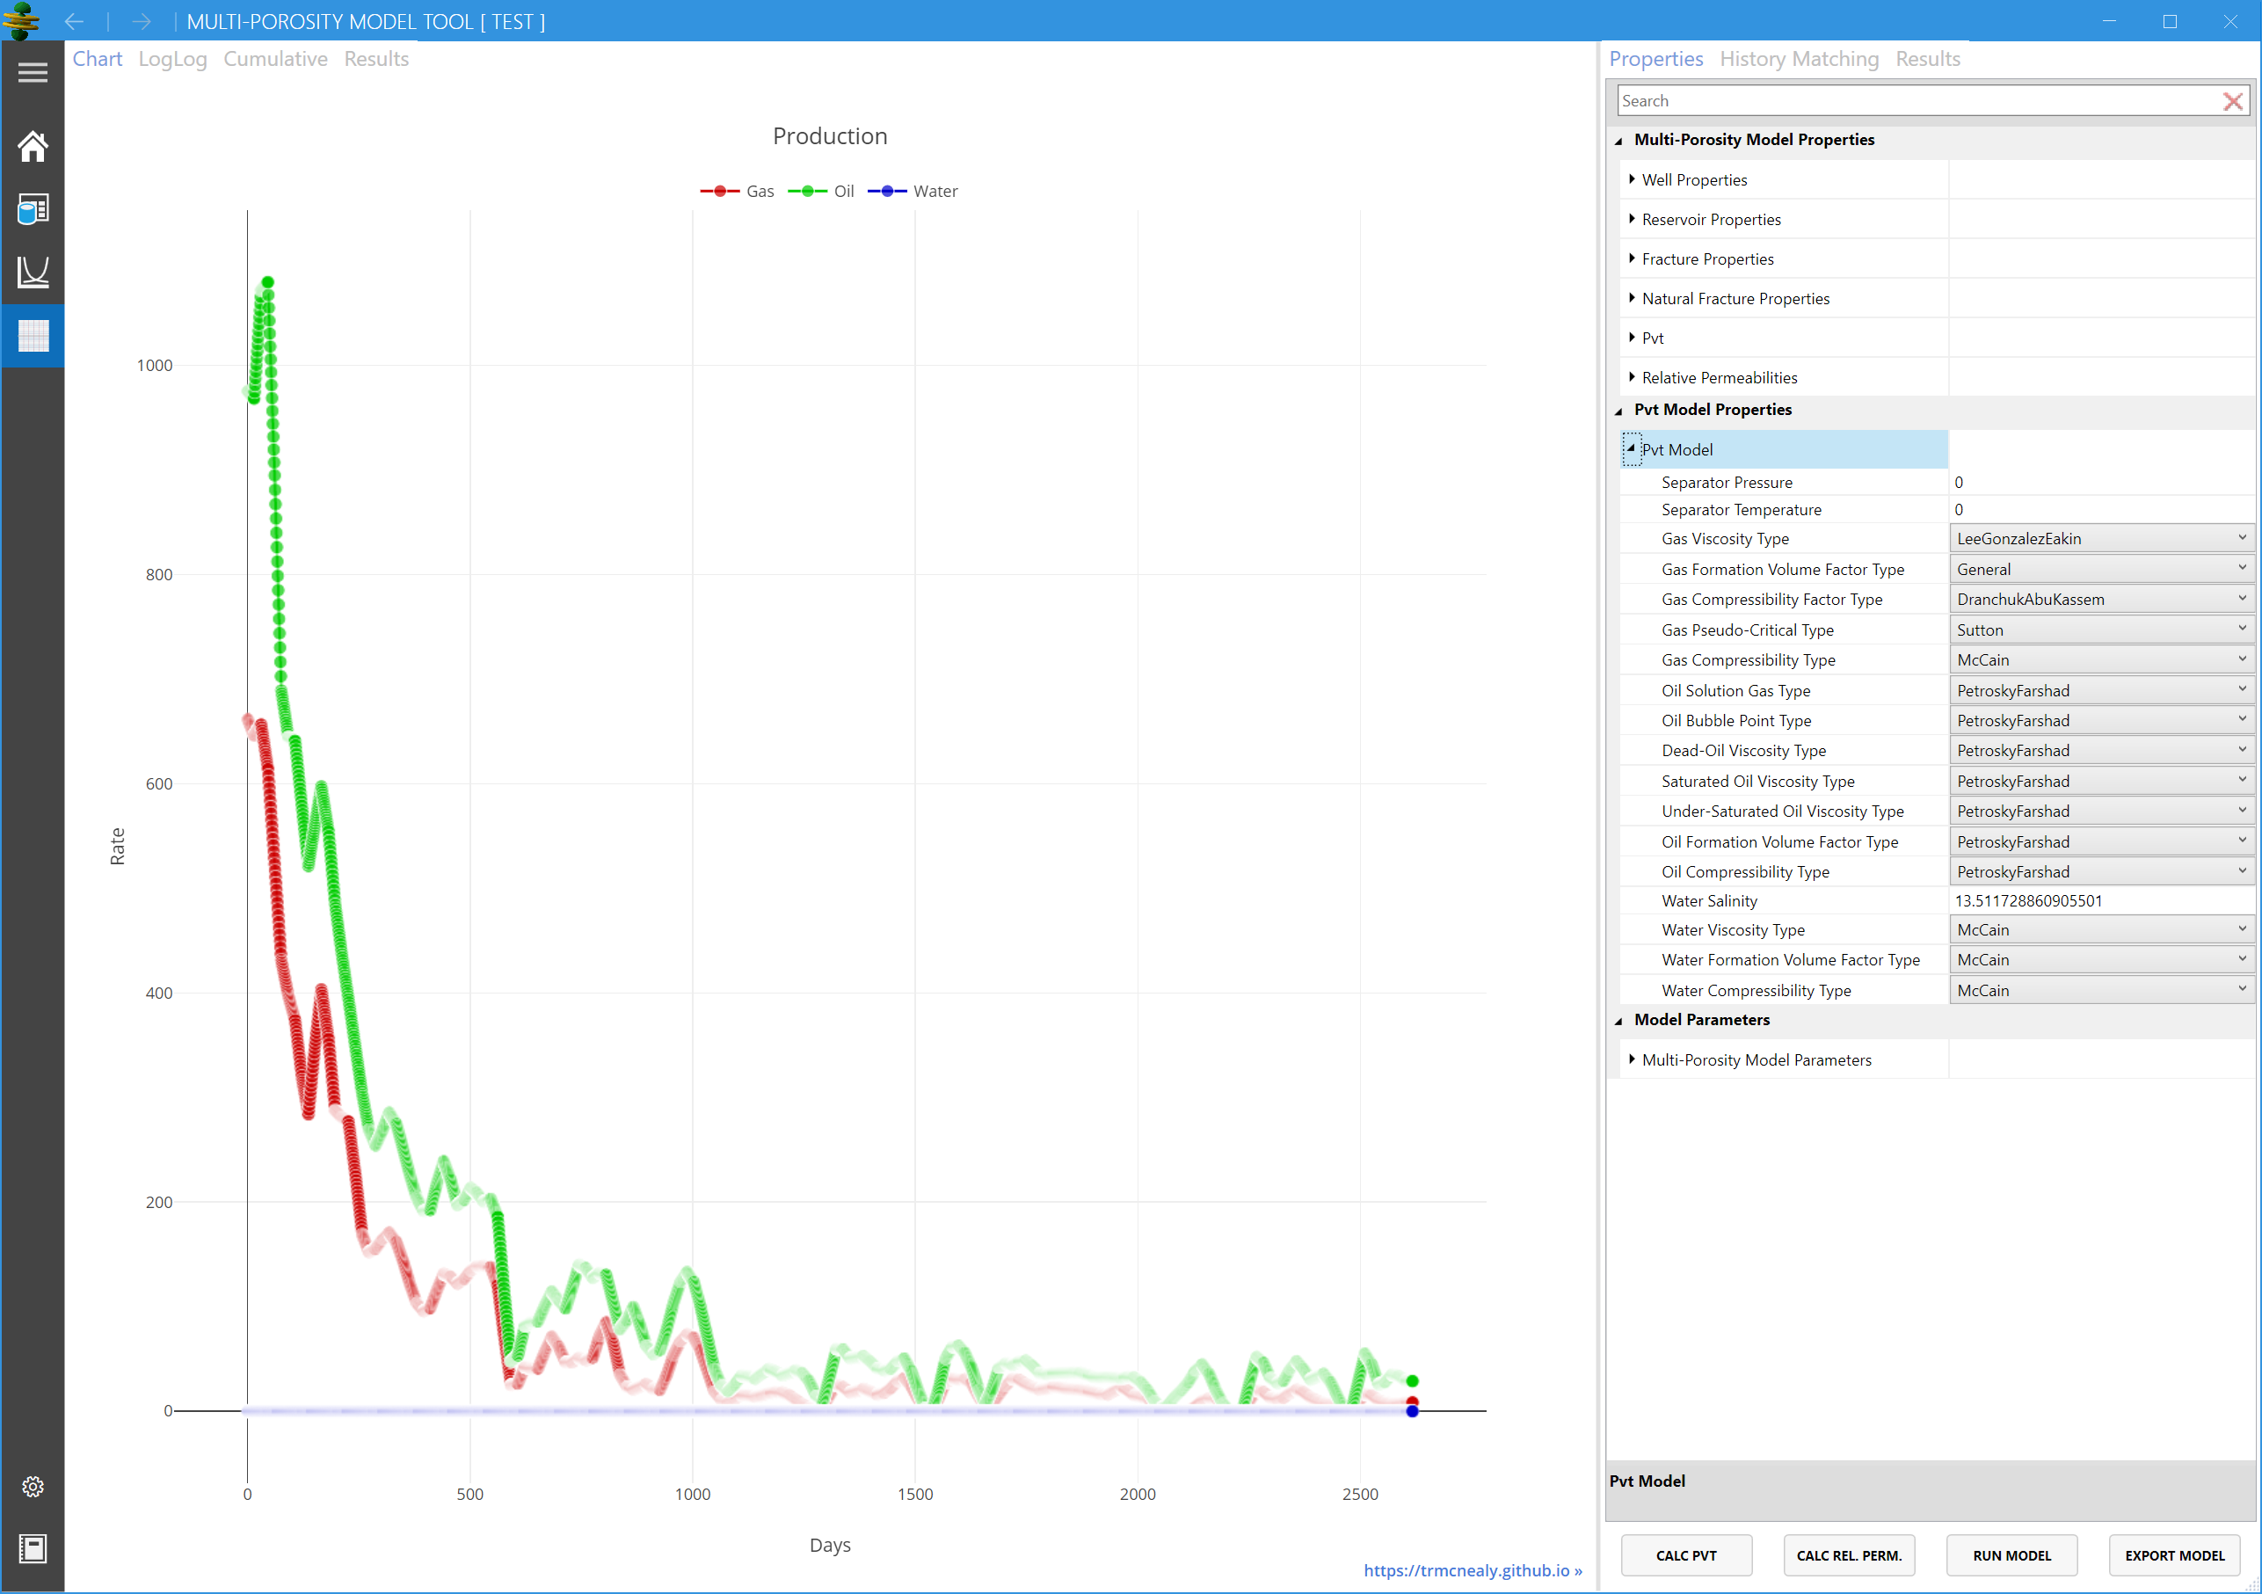Clear the search with the red X

coord(2231,101)
